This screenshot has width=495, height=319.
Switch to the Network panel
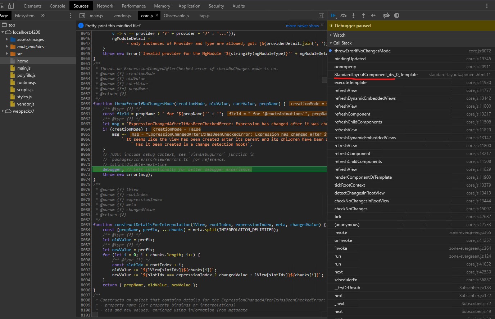pos(105,6)
